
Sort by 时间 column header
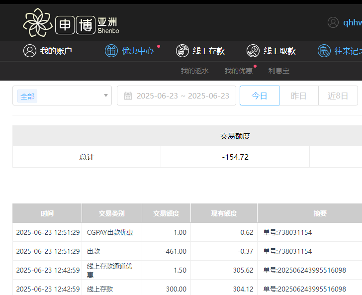[x=47, y=213]
